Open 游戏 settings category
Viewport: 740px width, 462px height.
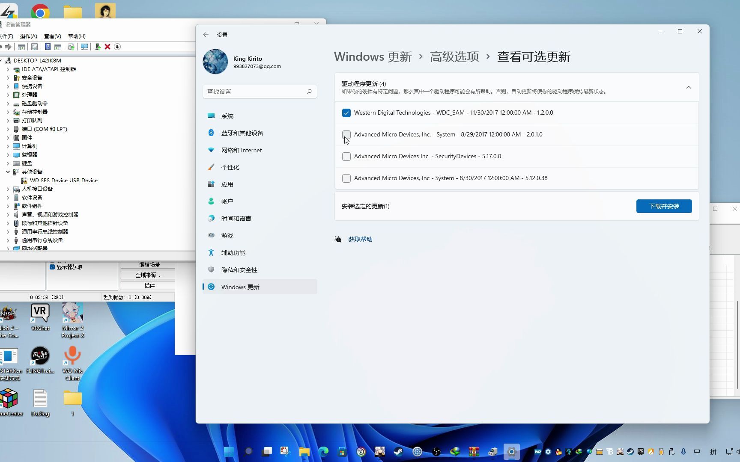tap(260, 236)
